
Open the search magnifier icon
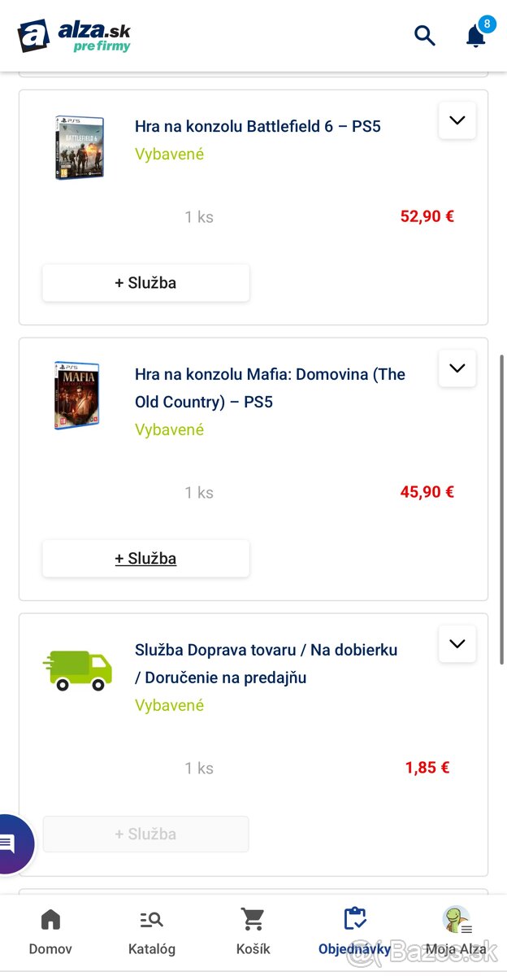(x=425, y=35)
